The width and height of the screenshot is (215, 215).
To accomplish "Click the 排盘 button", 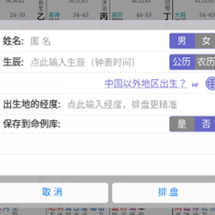I will point(164,192).
